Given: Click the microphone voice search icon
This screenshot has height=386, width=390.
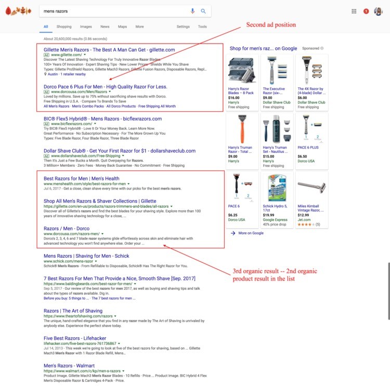Looking at the screenshot, I should 193,11.
